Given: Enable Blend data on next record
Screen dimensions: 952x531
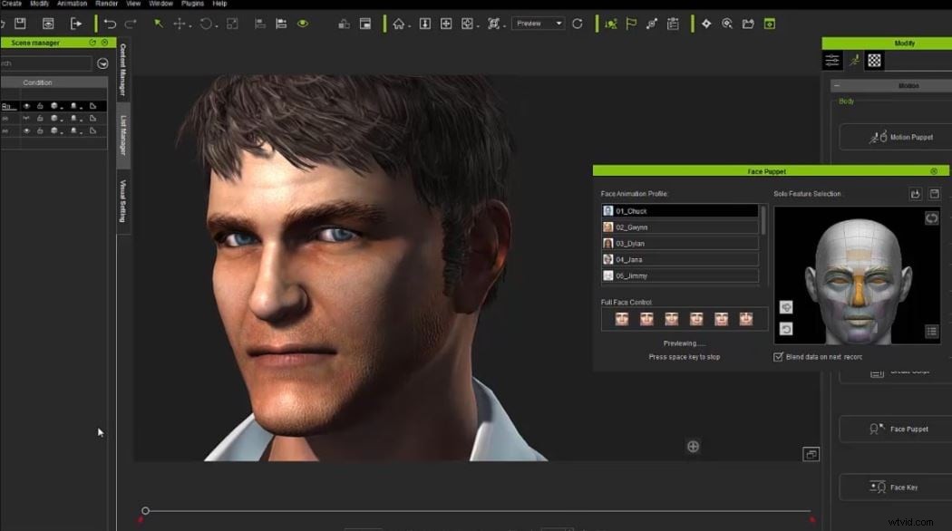Looking at the screenshot, I should pos(778,356).
